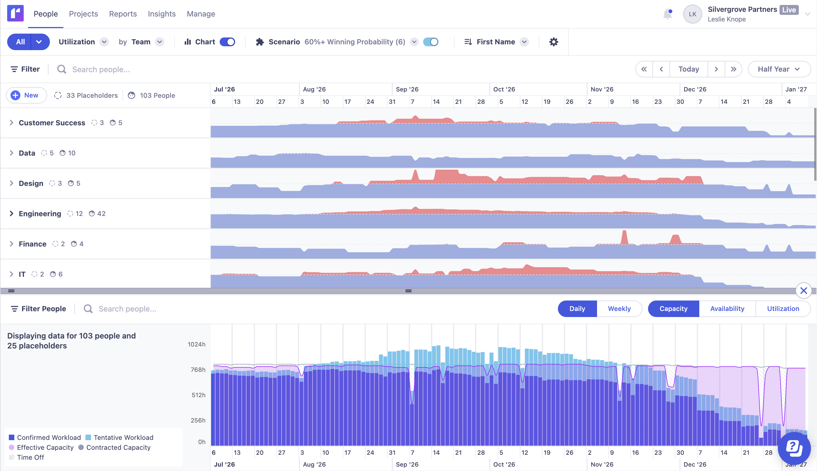Screen dimensions: 817x471
Task: Toggle the Chart switch off
Action: [227, 42]
